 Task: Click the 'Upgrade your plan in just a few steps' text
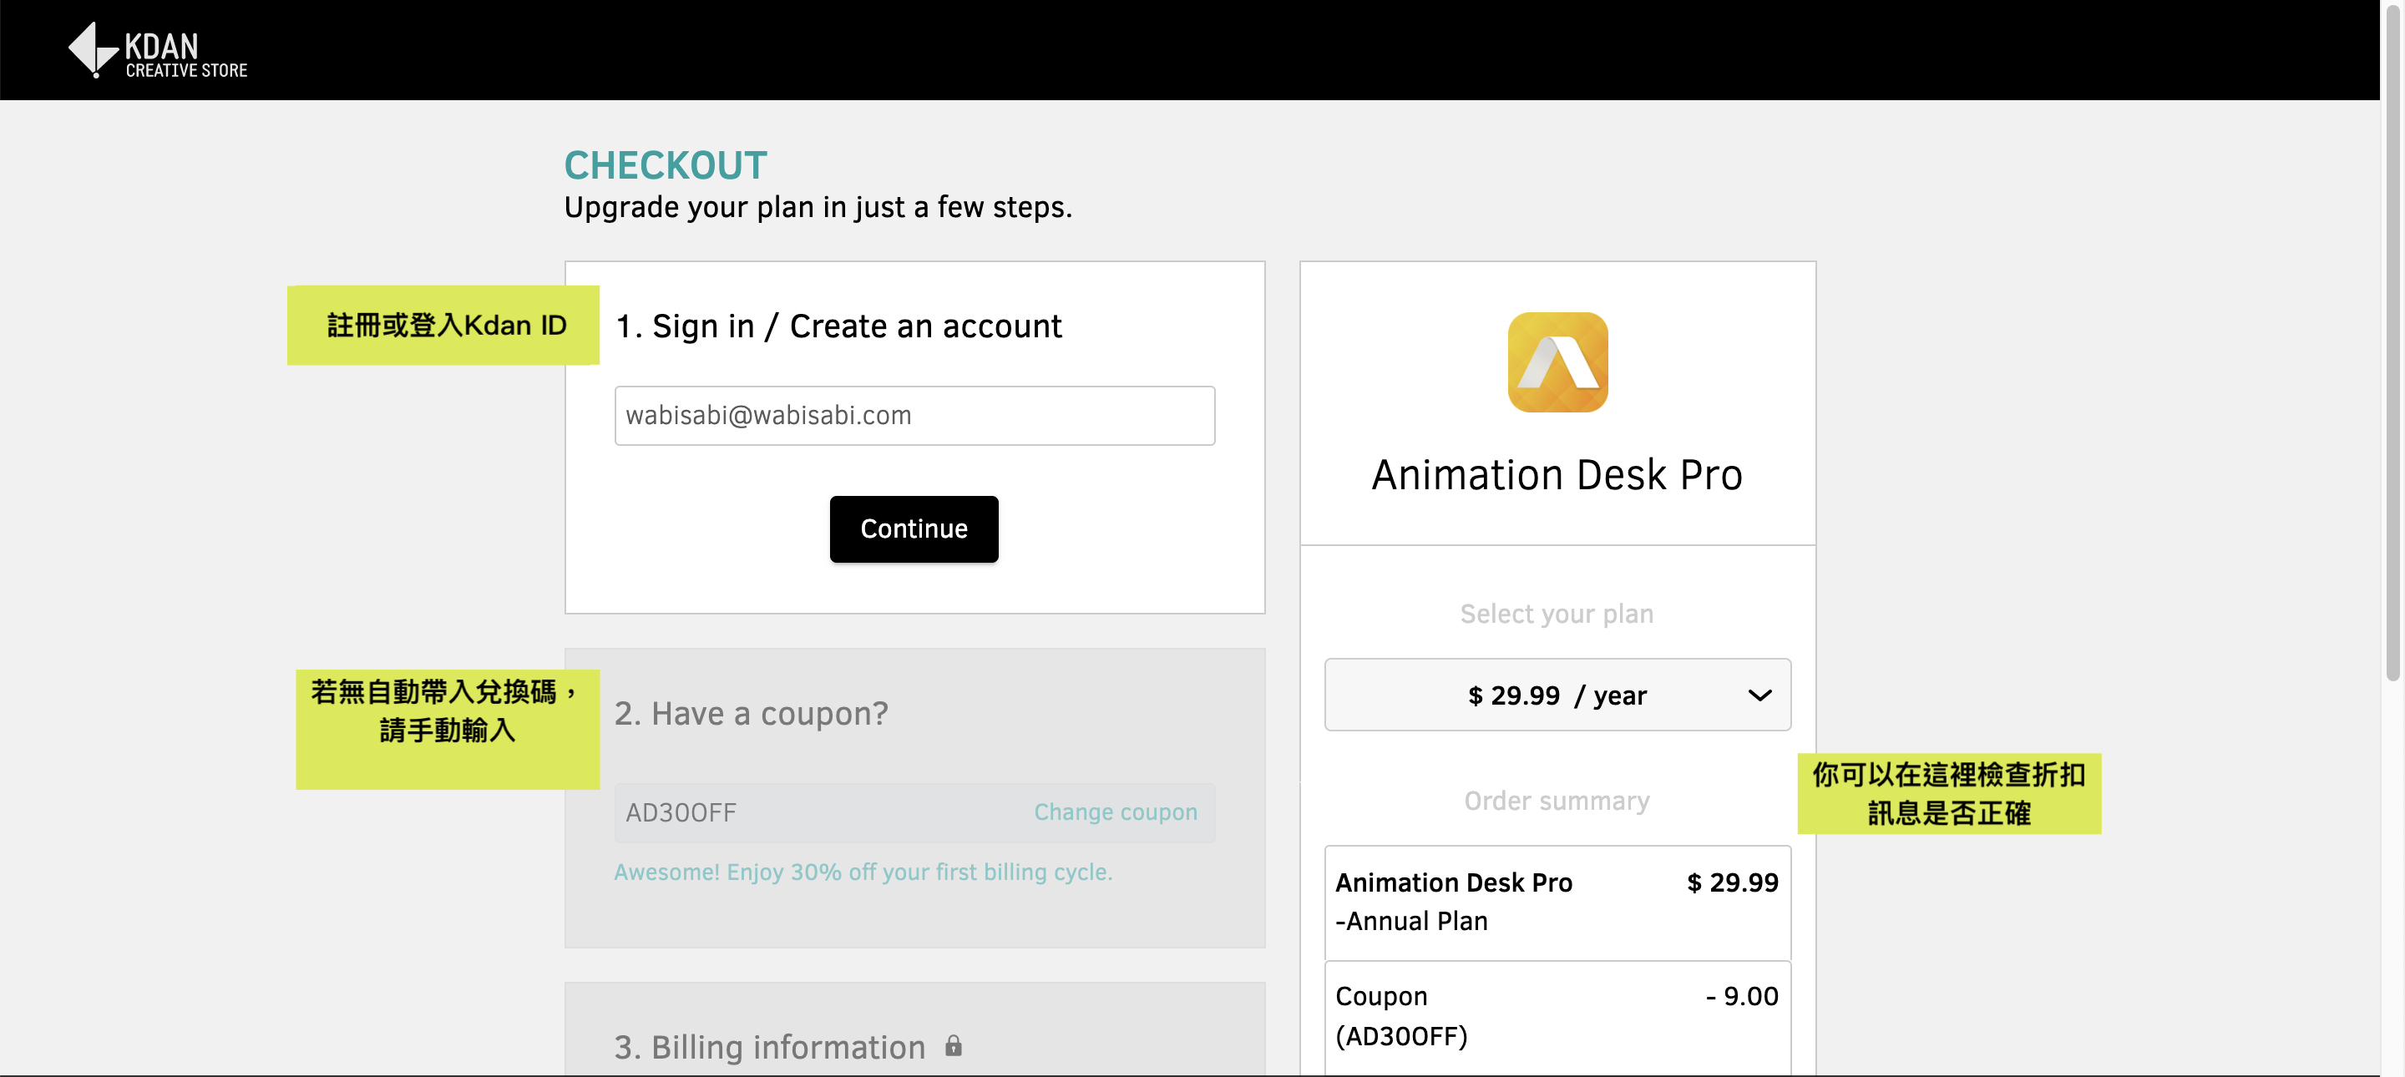point(818,207)
